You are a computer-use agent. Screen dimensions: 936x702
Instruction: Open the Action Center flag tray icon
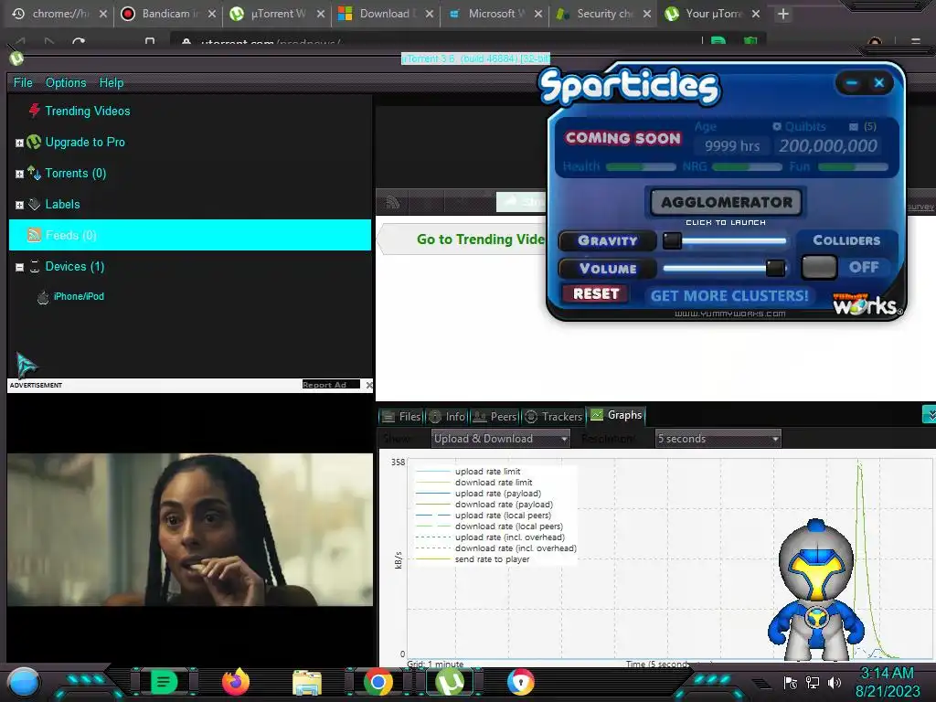click(790, 682)
